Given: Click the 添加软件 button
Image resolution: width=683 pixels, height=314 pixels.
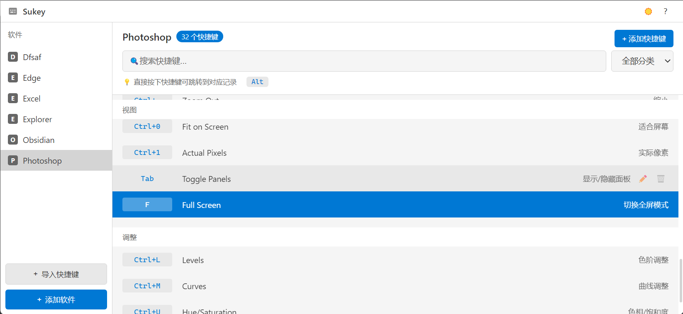Looking at the screenshot, I should 56,300.
